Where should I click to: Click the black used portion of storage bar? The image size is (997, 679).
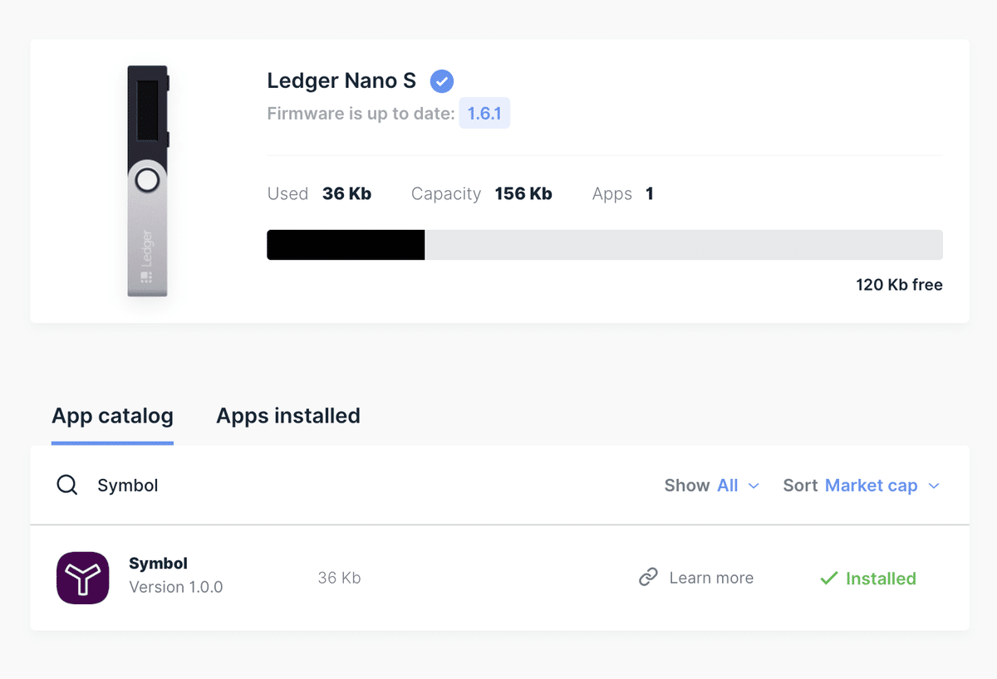point(346,245)
